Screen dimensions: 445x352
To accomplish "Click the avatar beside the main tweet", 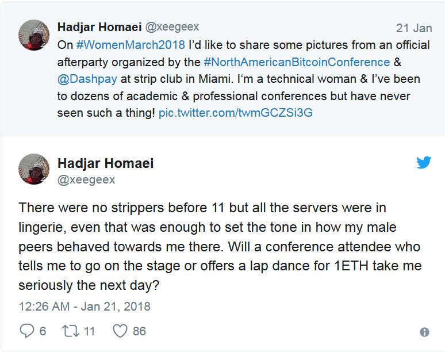I will [x=34, y=169].
